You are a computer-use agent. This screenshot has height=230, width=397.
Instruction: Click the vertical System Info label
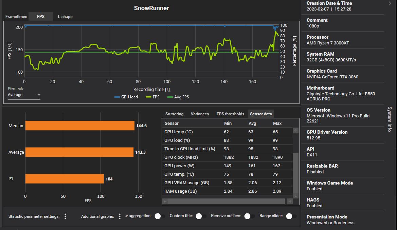tap(390, 119)
